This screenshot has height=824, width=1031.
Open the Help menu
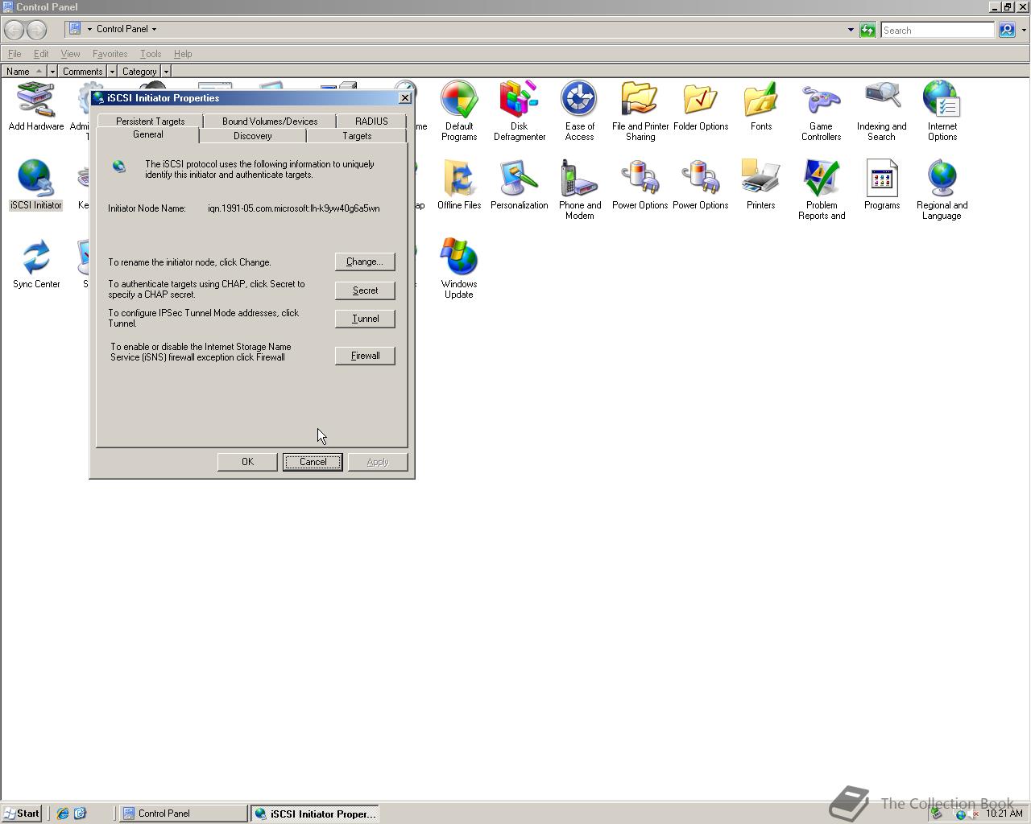(183, 54)
